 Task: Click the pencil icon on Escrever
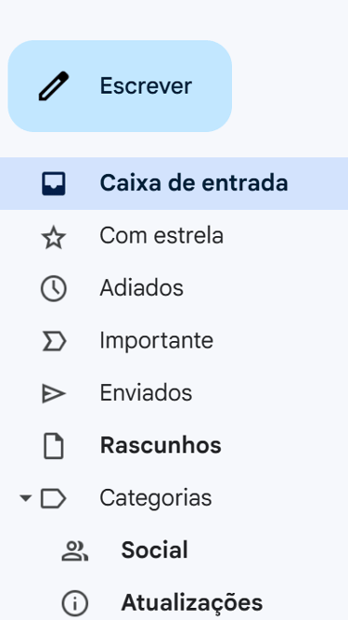point(54,86)
